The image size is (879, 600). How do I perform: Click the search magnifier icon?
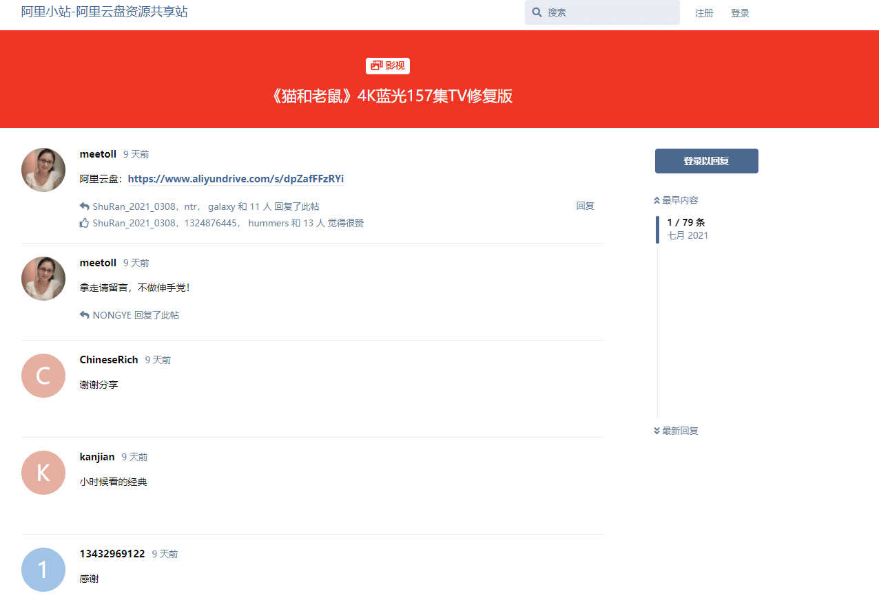coord(537,13)
